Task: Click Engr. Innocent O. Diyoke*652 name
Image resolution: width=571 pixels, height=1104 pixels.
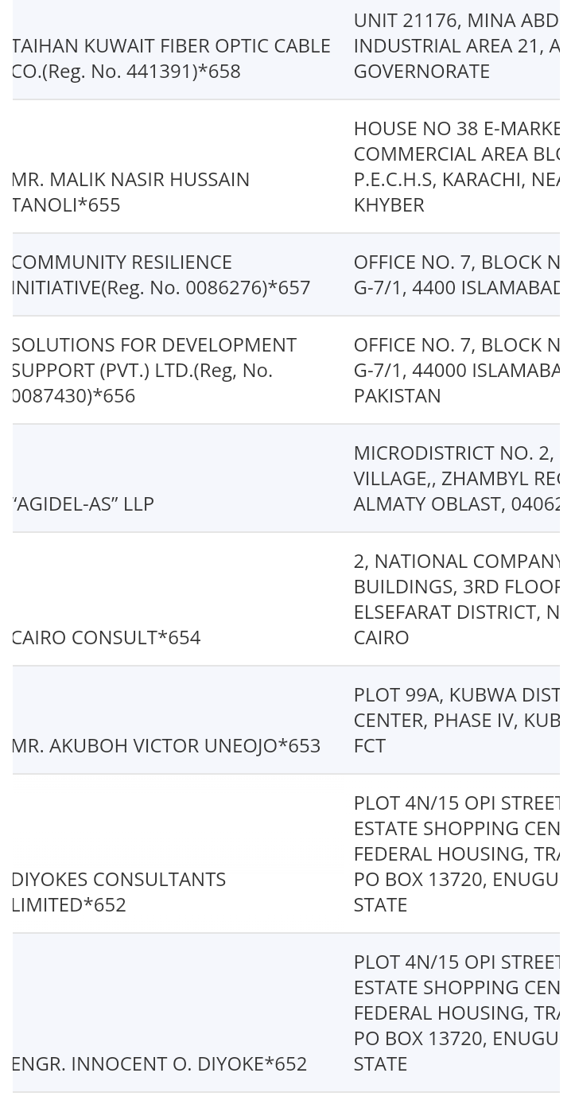Action: pyautogui.click(x=159, y=1063)
